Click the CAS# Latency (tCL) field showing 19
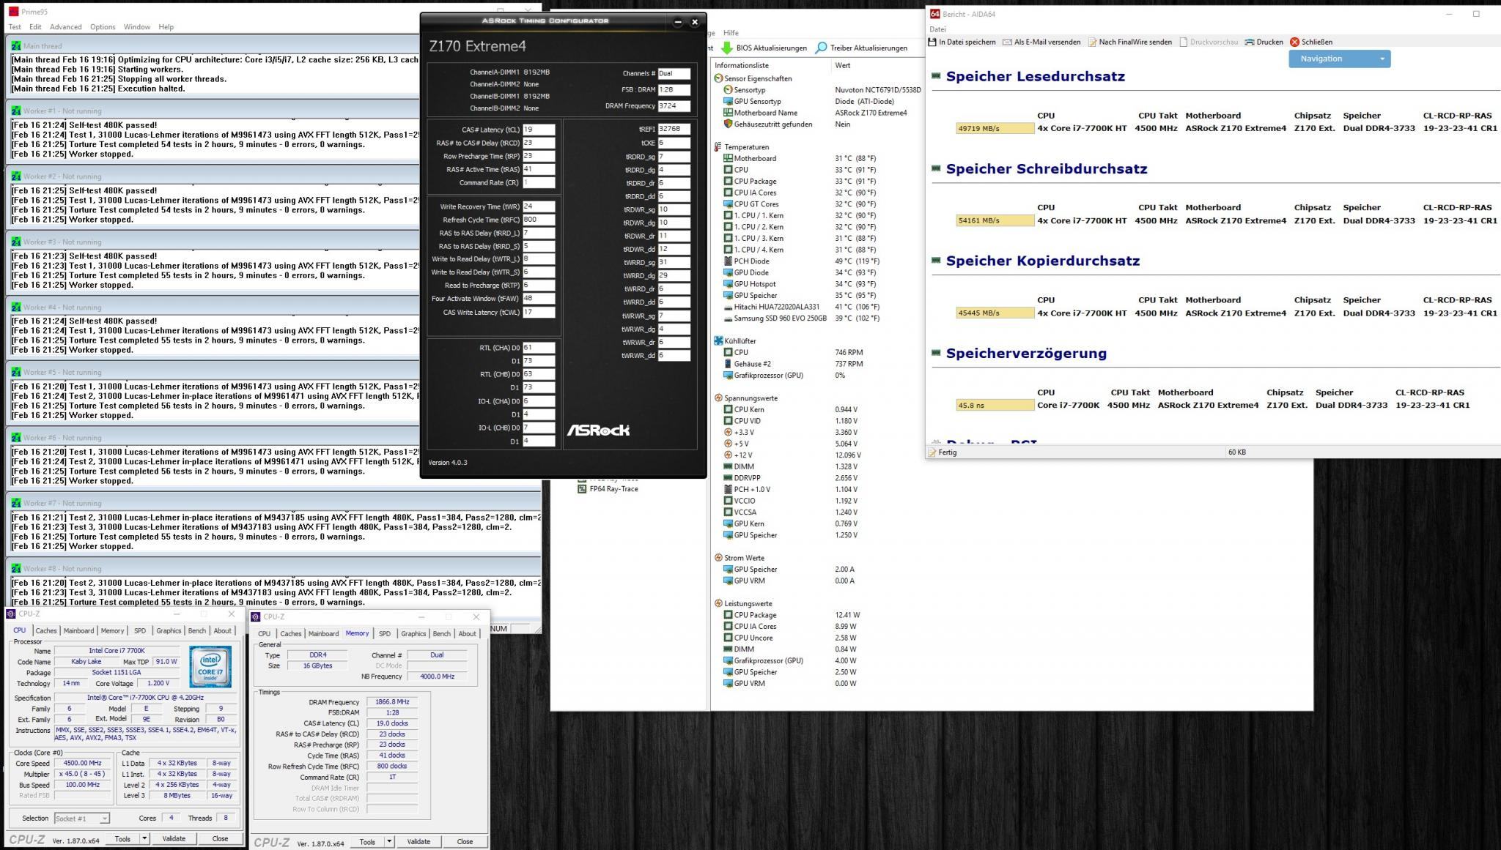1501x850 pixels. [539, 130]
